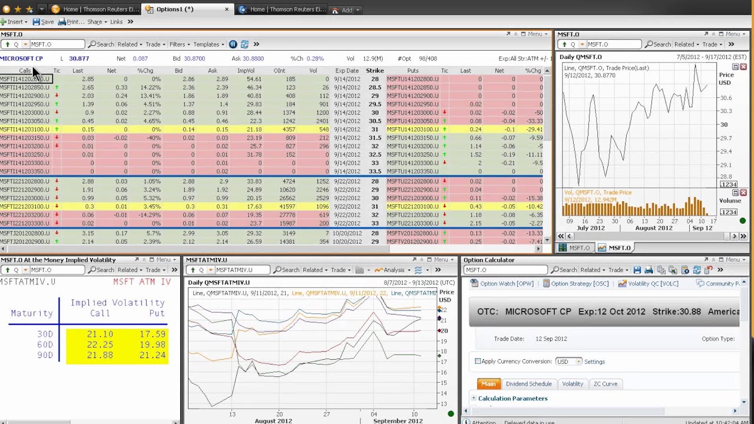Click the add-favorite star icon
This screenshot has height=424, width=754.
[x=29, y=9]
